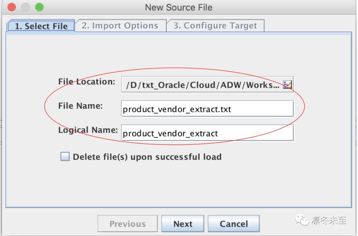Switch to the Select File tab
This screenshot has width=358, height=236.
(x=41, y=26)
